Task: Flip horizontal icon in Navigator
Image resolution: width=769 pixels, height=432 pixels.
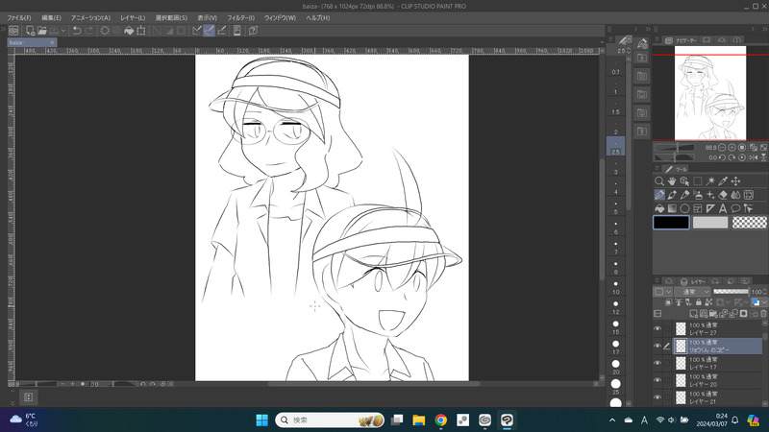Action: click(x=754, y=157)
